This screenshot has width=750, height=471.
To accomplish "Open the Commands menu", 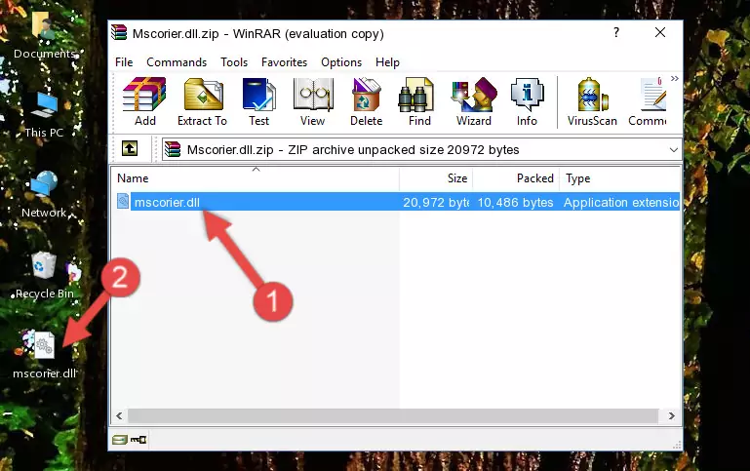I will point(177,62).
